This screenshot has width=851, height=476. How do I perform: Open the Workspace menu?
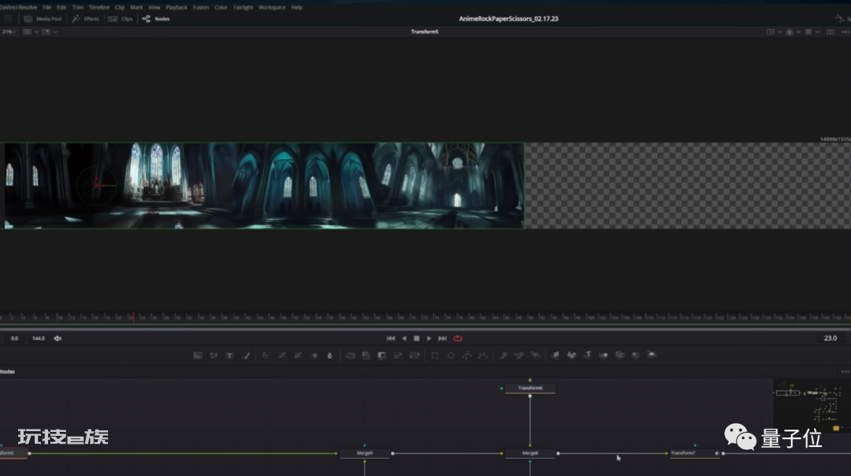272,8
